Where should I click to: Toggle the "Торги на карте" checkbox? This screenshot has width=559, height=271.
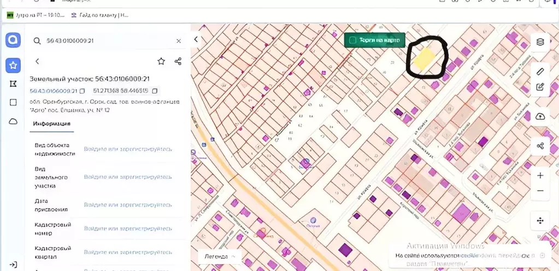pos(352,40)
